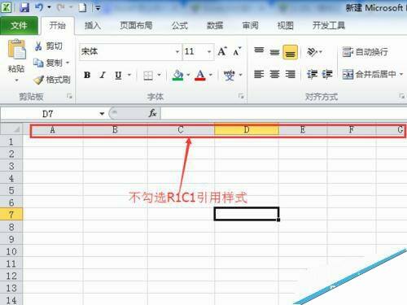The height and width of the screenshot is (305, 407).
Task: Decrease indent
Action: coord(312,74)
